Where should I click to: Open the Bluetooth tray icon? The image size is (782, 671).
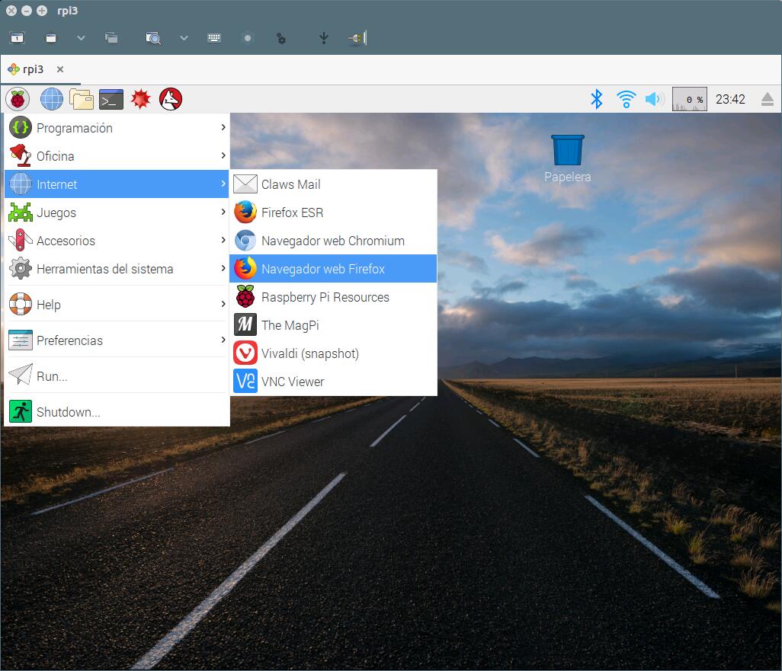[597, 99]
